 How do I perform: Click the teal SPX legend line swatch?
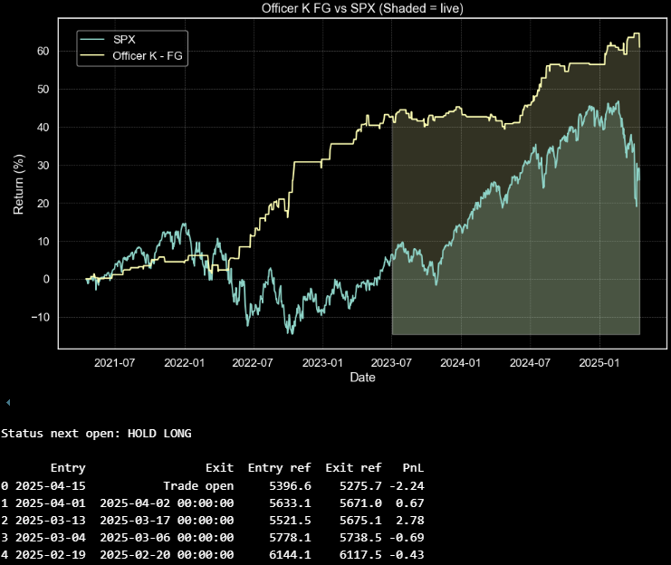[x=92, y=40]
